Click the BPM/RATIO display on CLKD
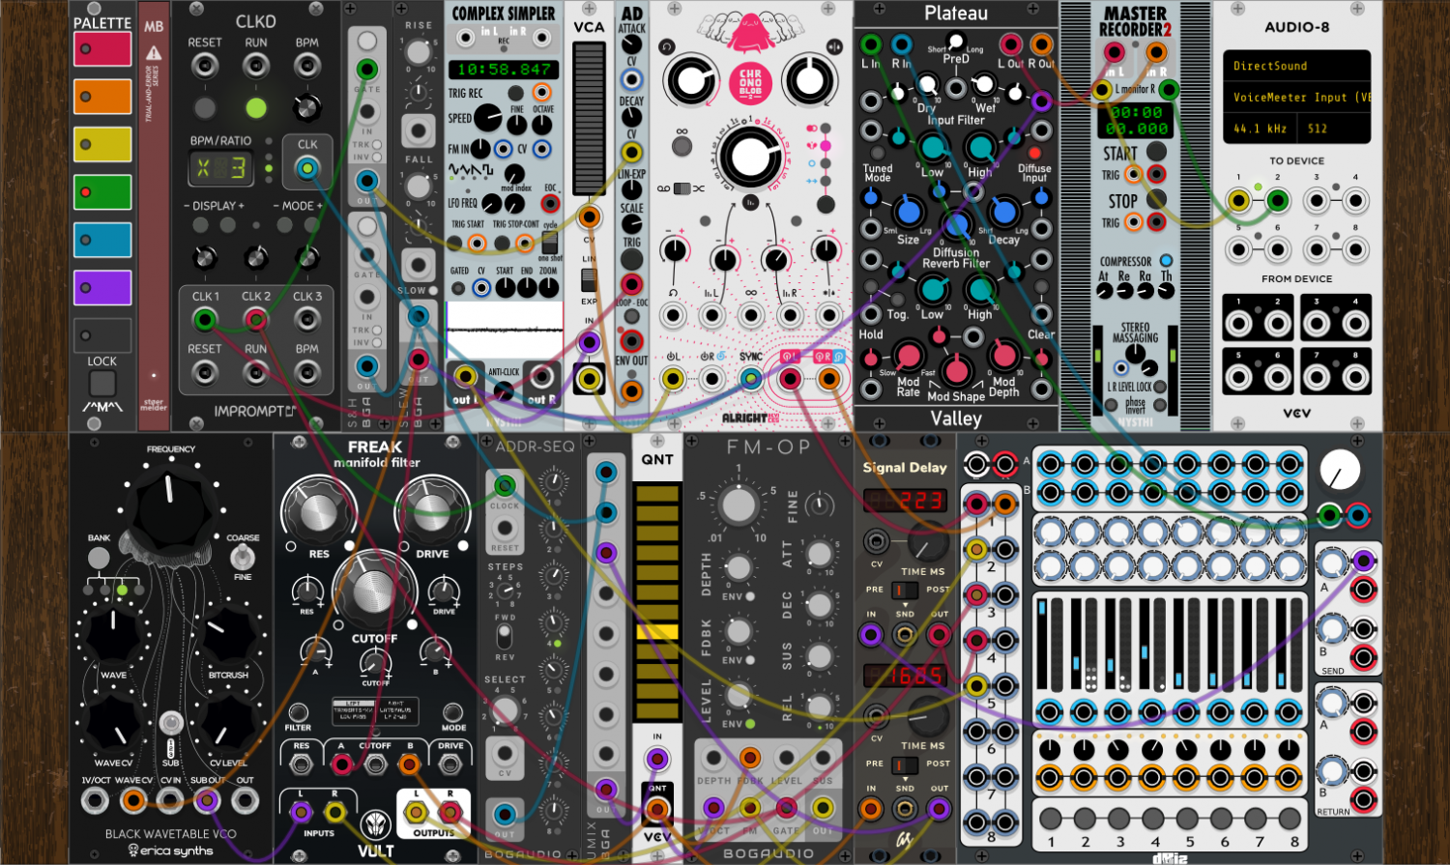Screen dimensions: 1450x865 (x=221, y=169)
